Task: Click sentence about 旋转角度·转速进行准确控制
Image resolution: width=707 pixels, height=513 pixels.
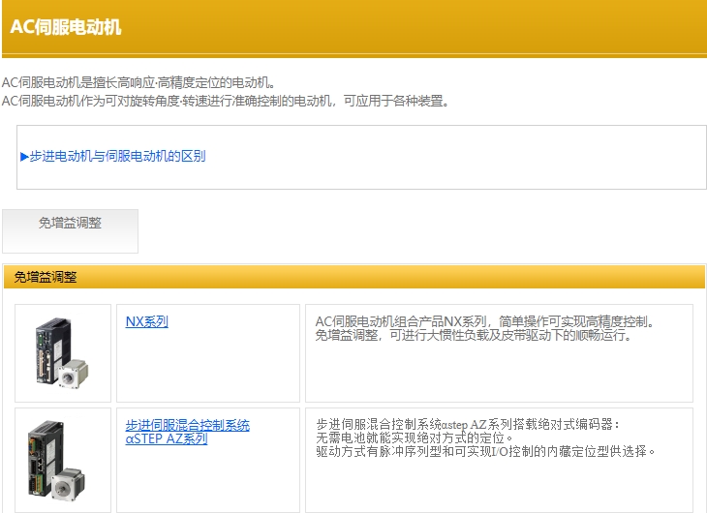Action: [227, 101]
